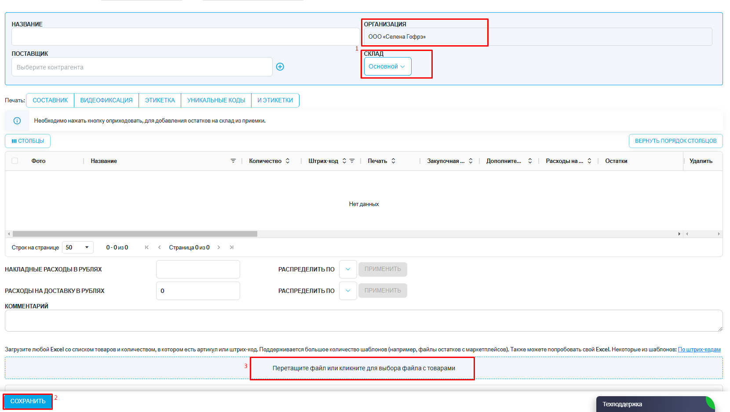The image size is (730, 412).
Task: Focus the Название input field
Action: (x=185, y=36)
